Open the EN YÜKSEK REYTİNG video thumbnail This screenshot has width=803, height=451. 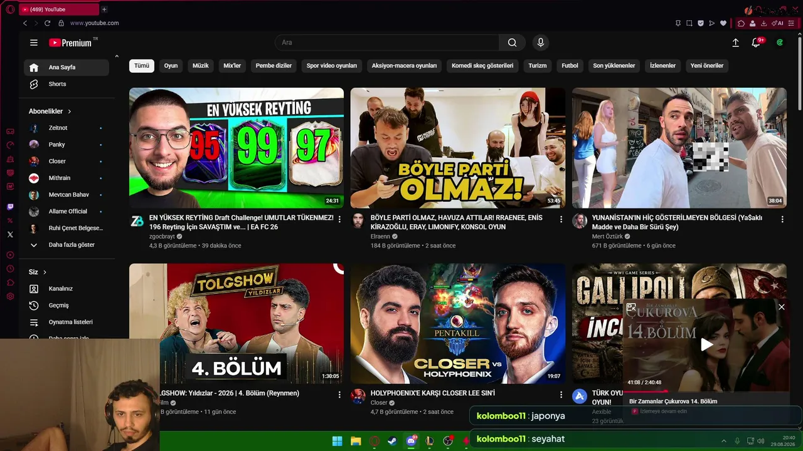pyautogui.click(x=237, y=148)
